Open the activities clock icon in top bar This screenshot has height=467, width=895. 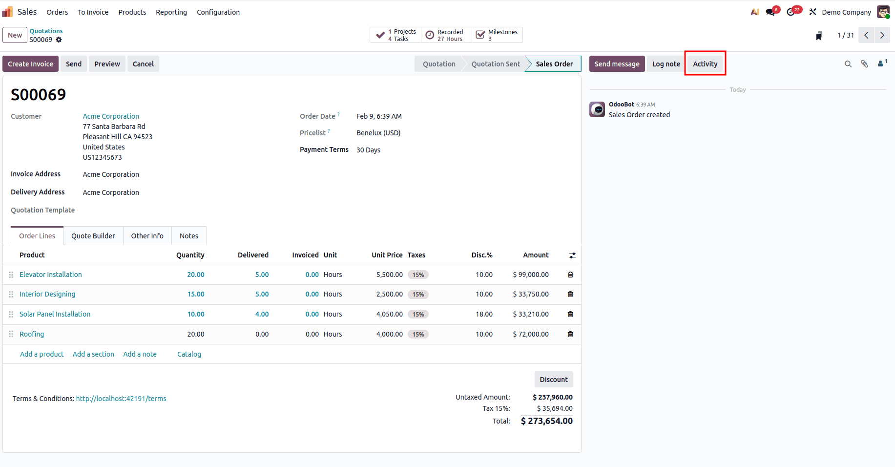(791, 11)
